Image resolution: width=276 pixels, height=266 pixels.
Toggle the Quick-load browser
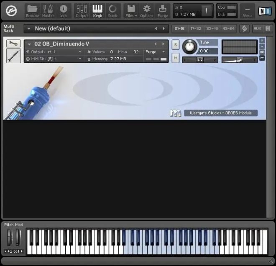pos(112,11)
